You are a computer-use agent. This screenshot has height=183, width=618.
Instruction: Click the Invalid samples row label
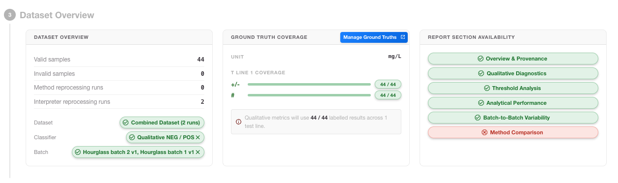point(54,74)
